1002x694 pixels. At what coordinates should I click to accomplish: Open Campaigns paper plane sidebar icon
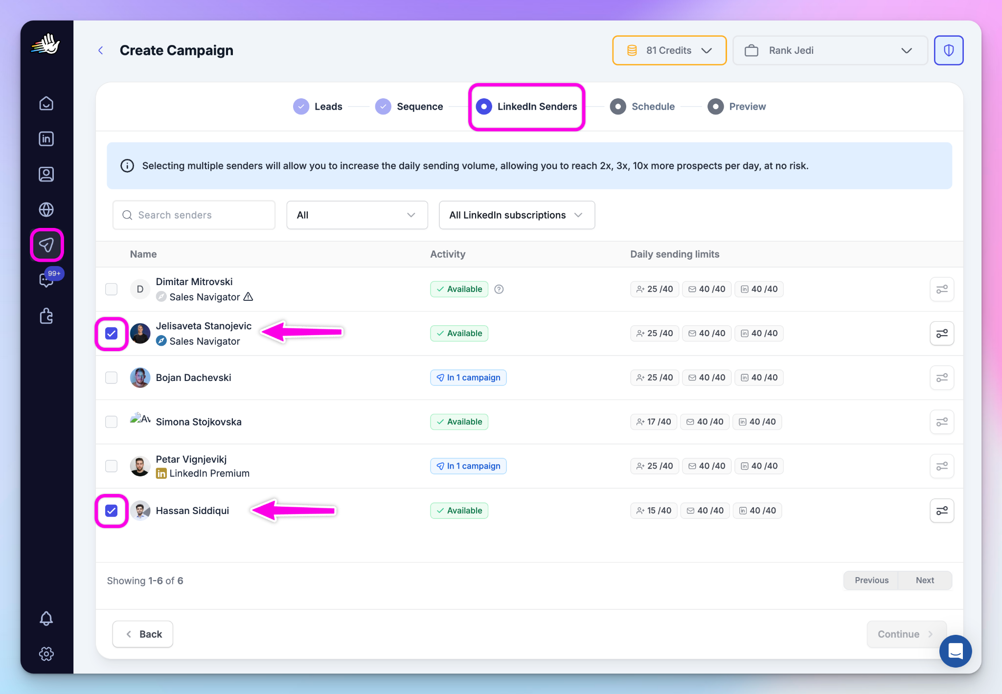coord(46,245)
